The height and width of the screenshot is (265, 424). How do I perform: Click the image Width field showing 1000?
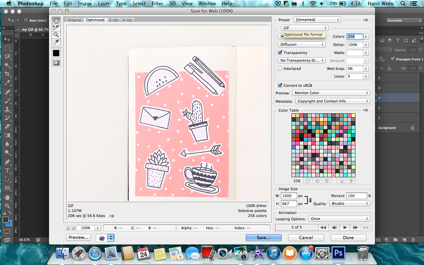(289, 196)
